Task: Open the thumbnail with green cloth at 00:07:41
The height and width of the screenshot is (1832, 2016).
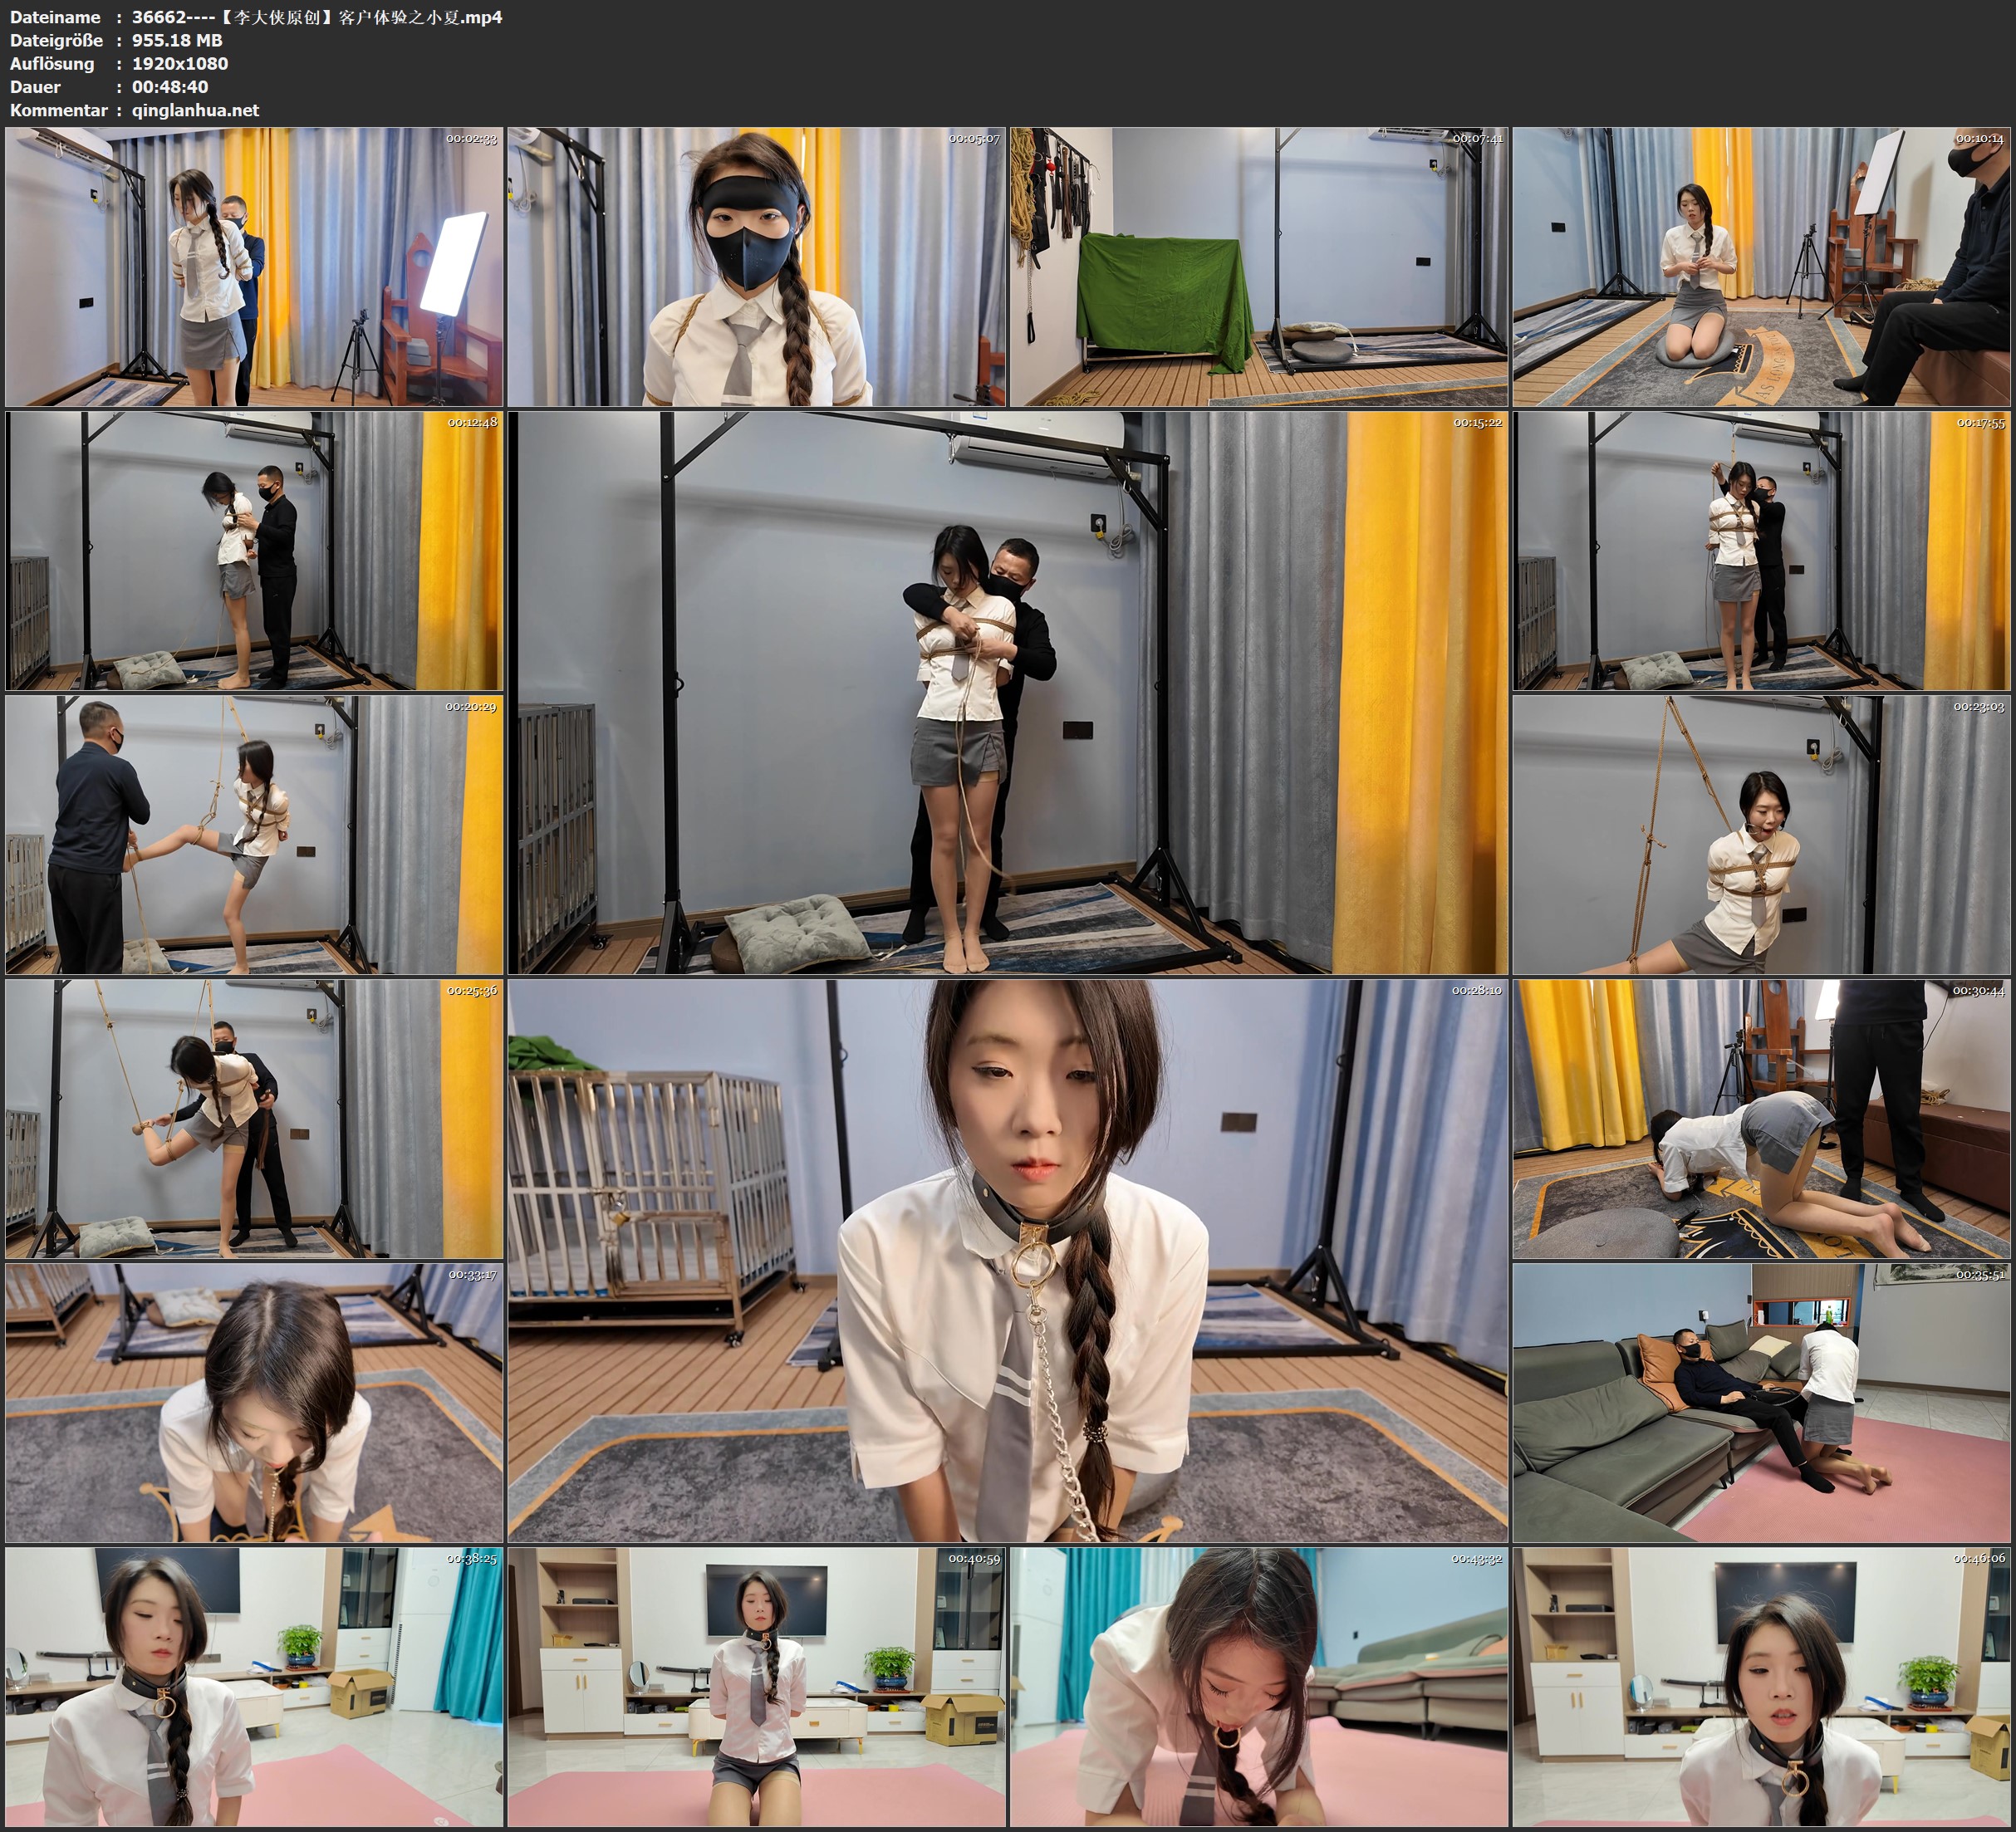Action: coord(1259,266)
